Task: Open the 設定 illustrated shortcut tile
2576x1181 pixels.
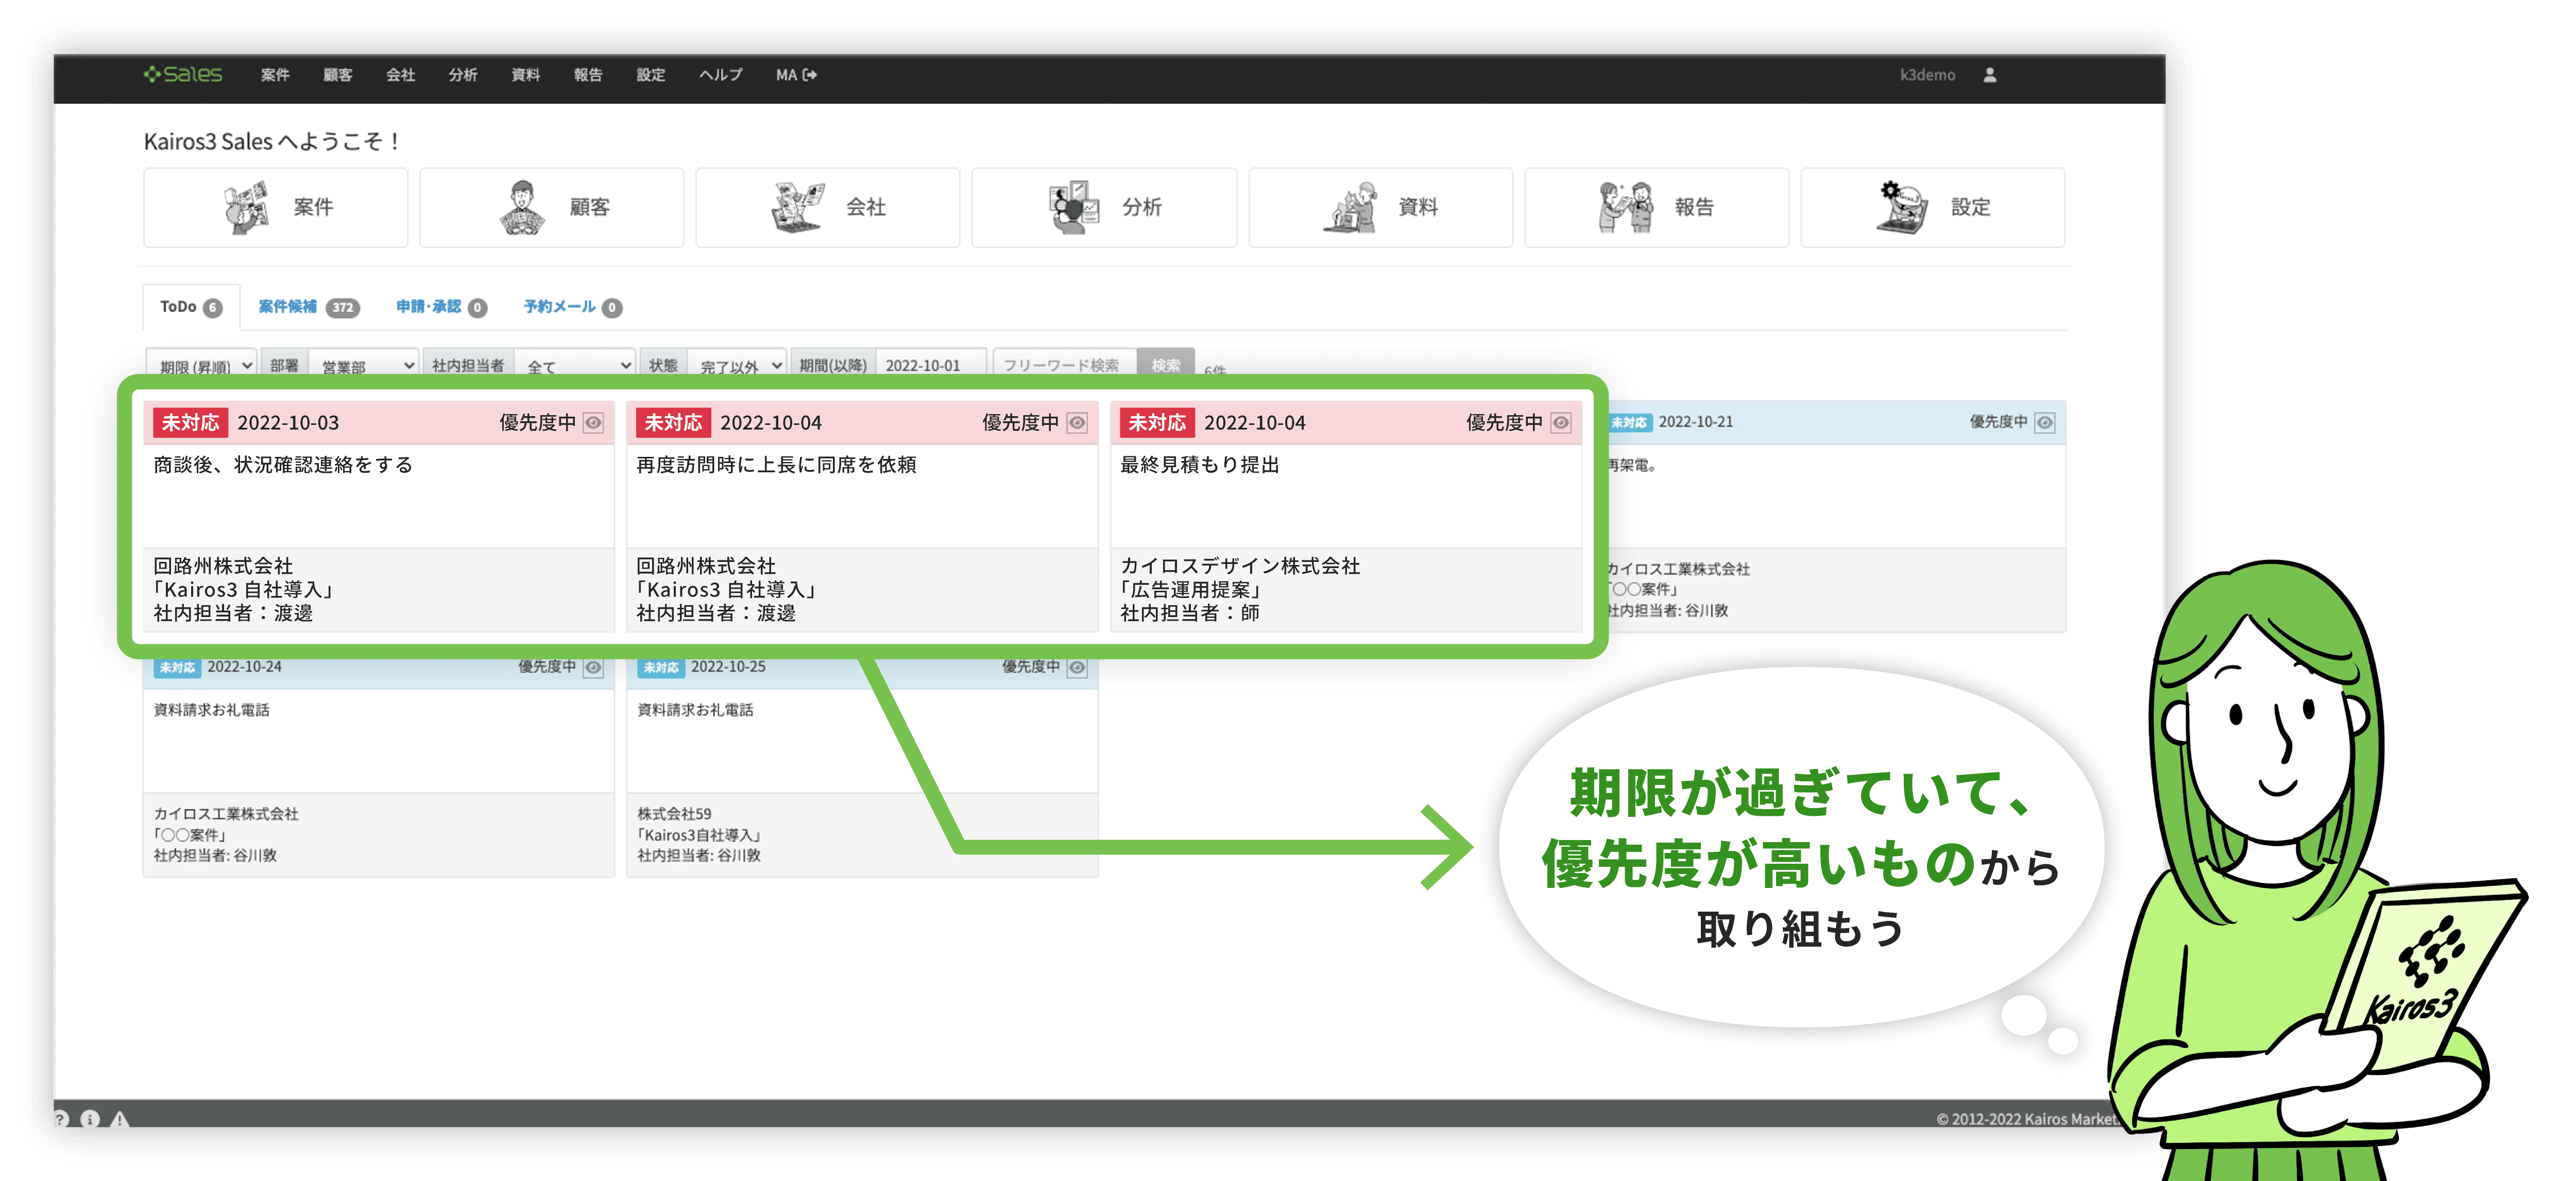Action: pos(1933,207)
